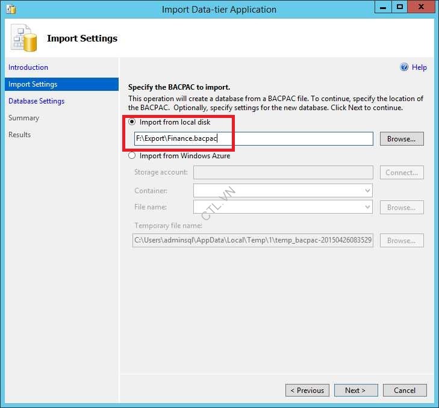
Task: Select Import from Windows Azure option
Action: pyautogui.click(x=132, y=156)
